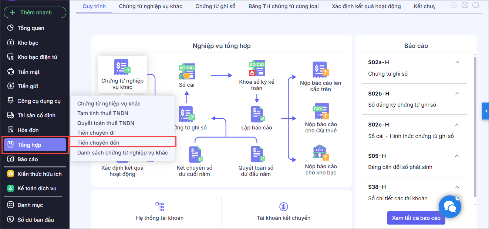The height and width of the screenshot is (229, 489).
Task: Click the Thêm nhanh button
Action: [35, 12]
